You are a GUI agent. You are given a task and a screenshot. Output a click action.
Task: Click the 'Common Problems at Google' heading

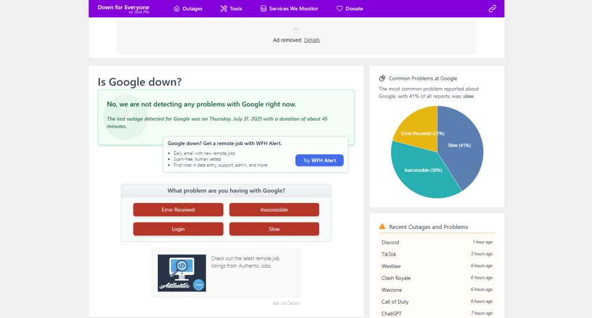coord(423,79)
